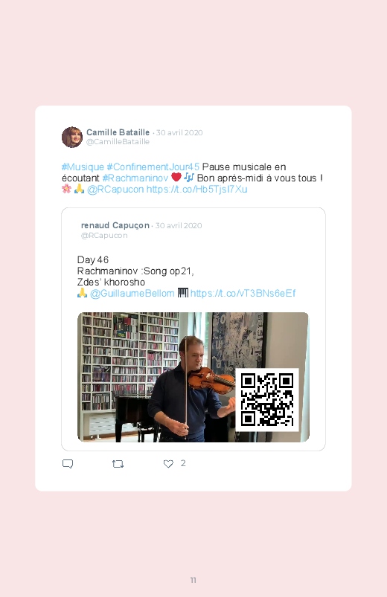Open renaud Capuçon's quoted tweet name
Screen dimensions: 387x597
coord(115,225)
